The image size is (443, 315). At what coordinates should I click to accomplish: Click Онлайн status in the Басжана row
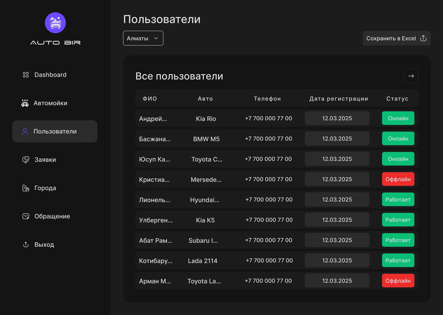click(398, 138)
